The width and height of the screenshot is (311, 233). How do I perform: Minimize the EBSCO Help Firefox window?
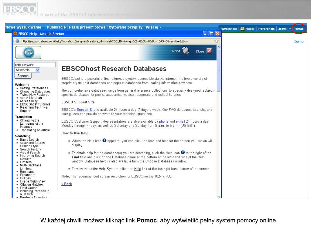[206, 34]
